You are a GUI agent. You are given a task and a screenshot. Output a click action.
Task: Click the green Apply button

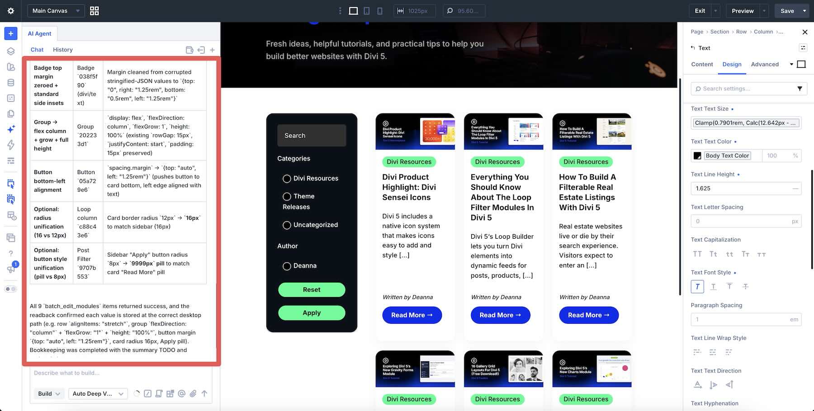point(312,313)
